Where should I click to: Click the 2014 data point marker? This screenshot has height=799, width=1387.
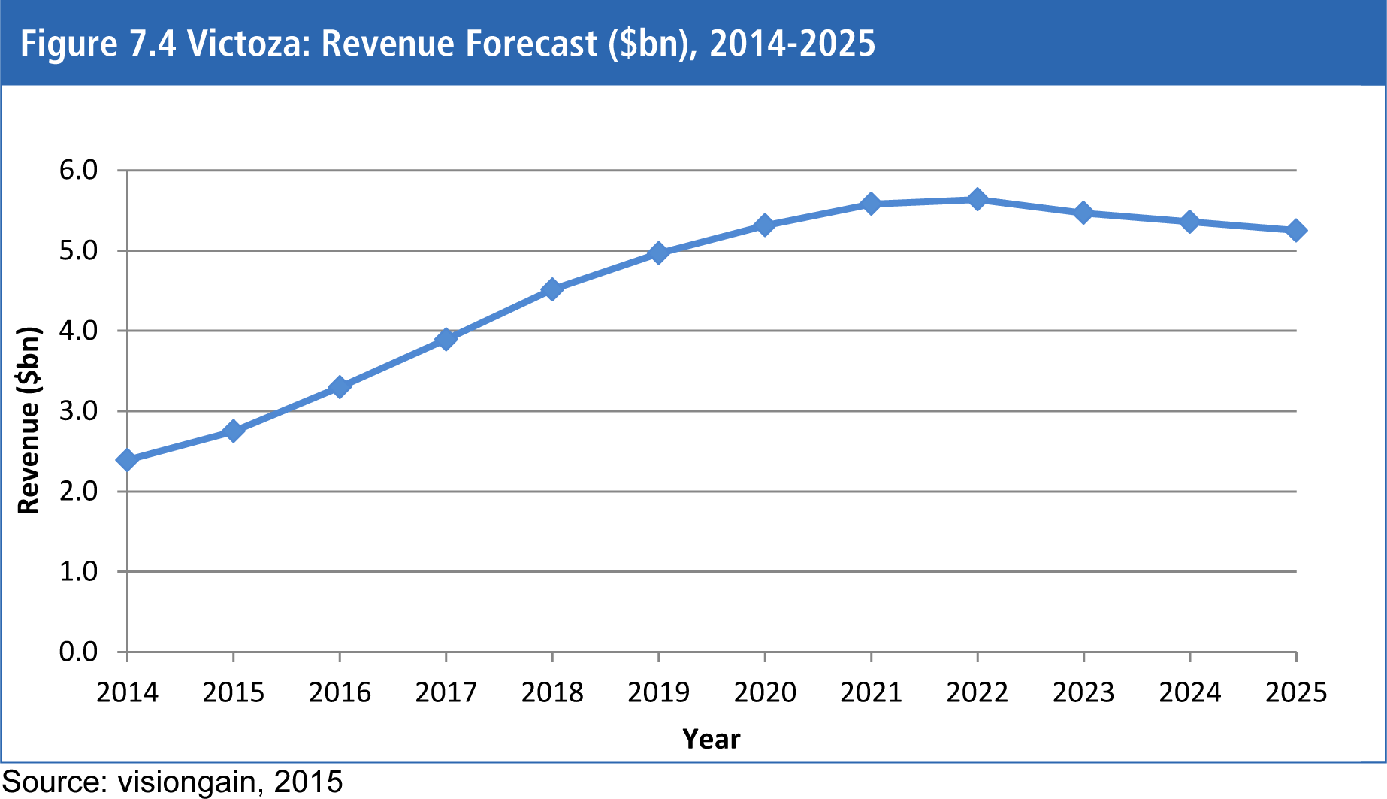pyautogui.click(x=127, y=459)
